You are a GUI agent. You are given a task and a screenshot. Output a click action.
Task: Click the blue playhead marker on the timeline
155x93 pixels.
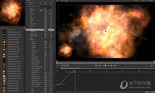(x=75, y=63)
